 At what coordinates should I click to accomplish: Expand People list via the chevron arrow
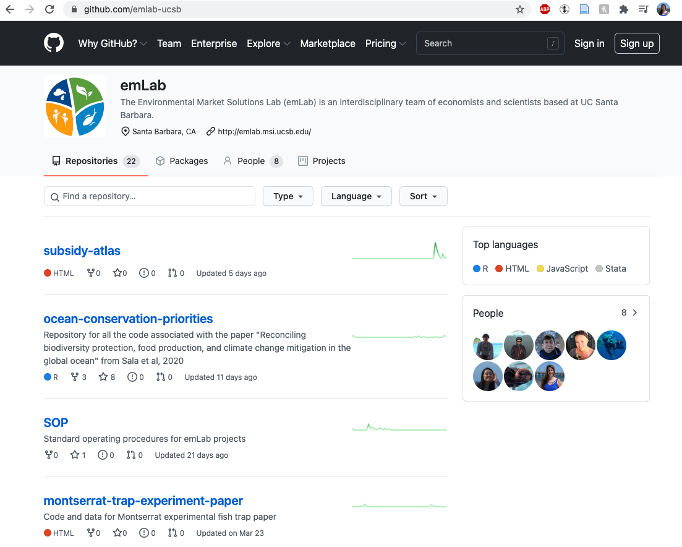point(635,312)
